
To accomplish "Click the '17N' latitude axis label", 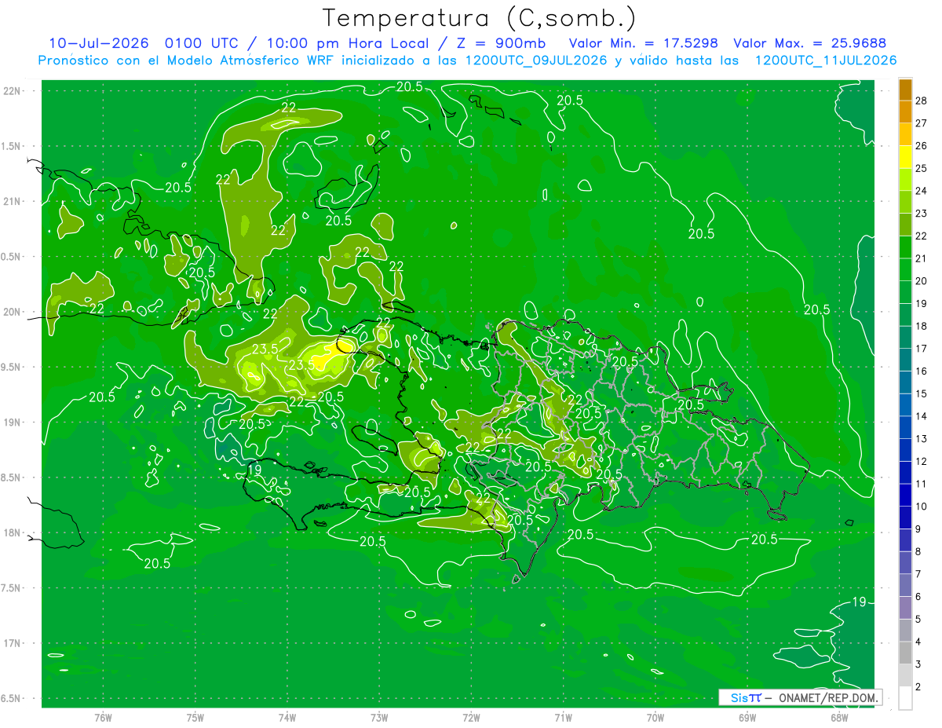I will tap(12, 643).
